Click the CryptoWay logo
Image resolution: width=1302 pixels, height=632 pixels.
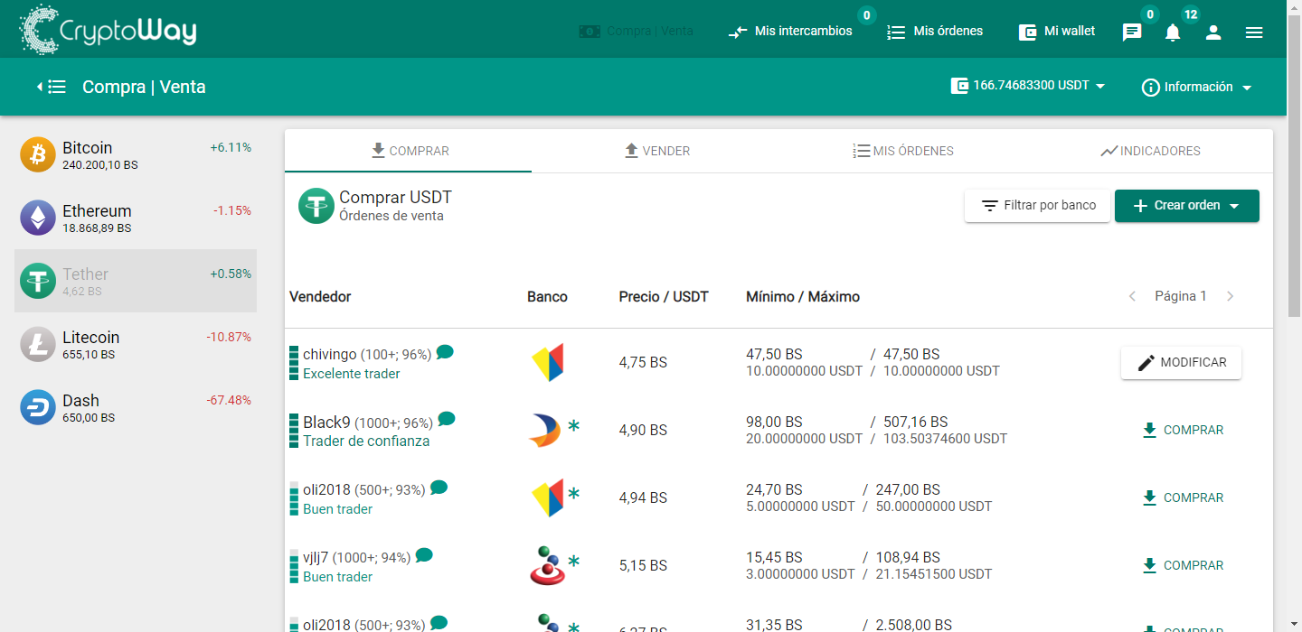pos(108,30)
